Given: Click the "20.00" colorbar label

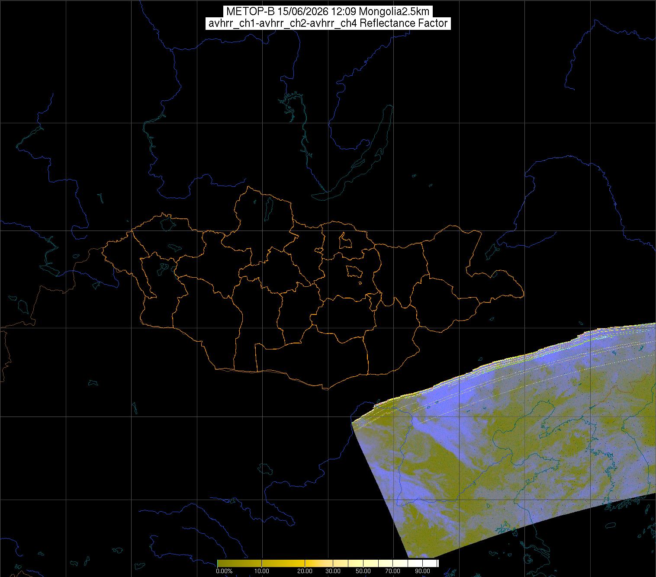Looking at the screenshot, I should click(x=305, y=571).
